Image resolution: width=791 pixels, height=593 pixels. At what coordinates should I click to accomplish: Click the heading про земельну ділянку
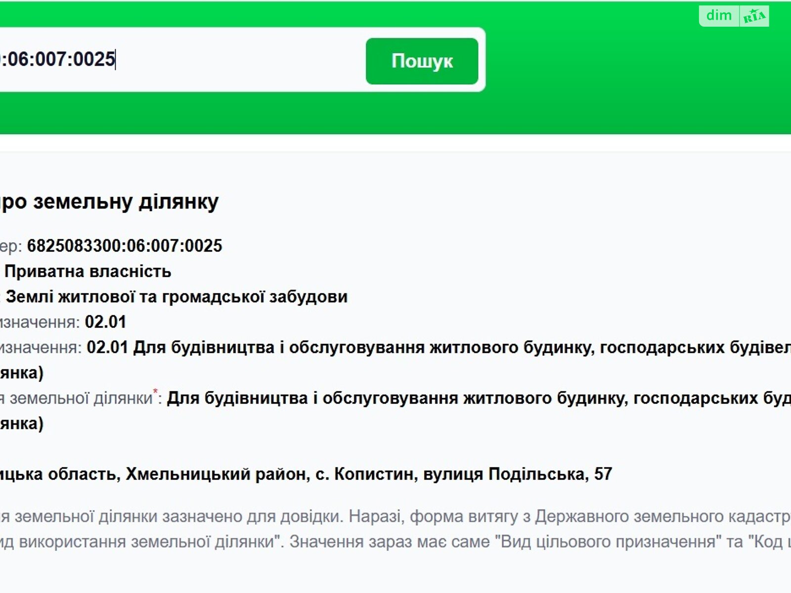coord(109,202)
